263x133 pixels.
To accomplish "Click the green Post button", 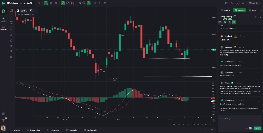I will [x=258, y=128].
